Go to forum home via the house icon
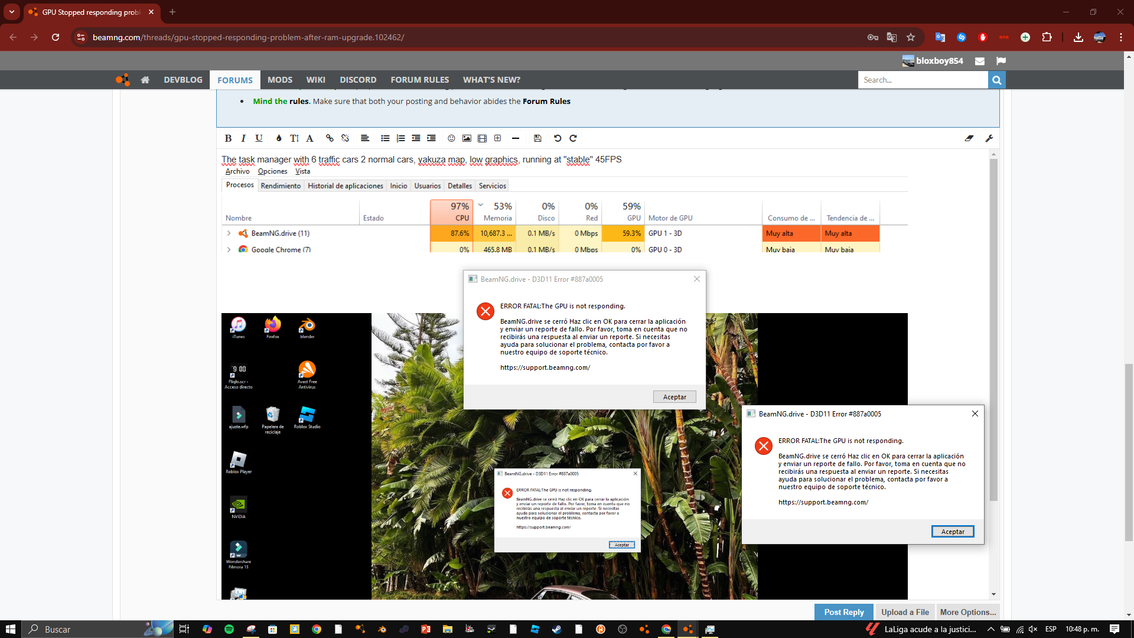Image resolution: width=1134 pixels, height=638 pixels. point(145,80)
